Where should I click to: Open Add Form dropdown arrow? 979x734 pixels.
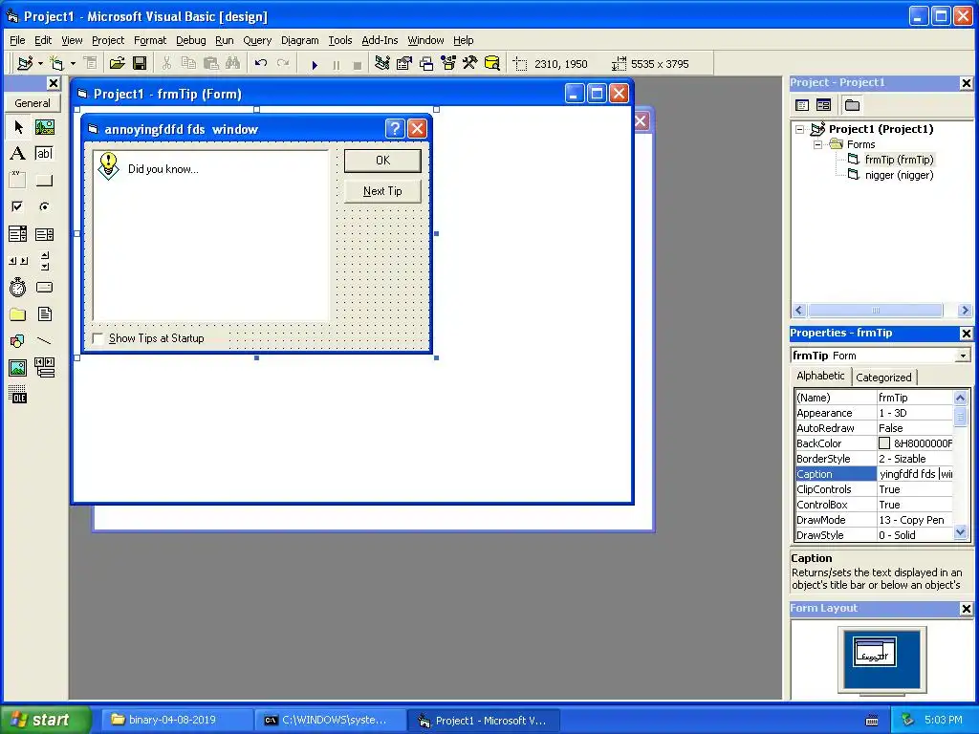pos(73,64)
